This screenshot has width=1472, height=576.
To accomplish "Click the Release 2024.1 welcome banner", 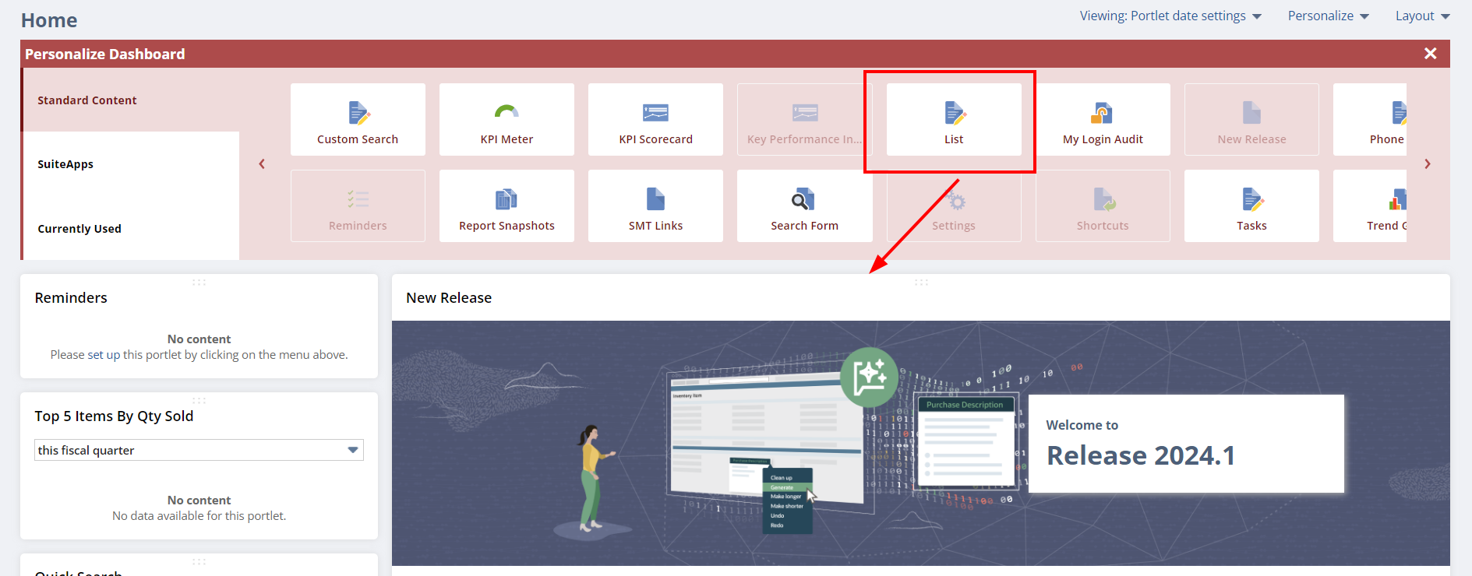I will 1185,444.
